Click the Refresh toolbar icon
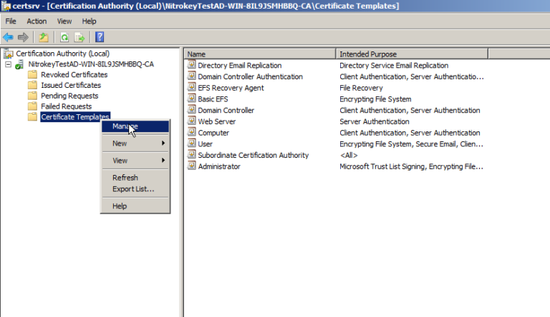Image resolution: width=550 pixels, height=317 pixels. click(64, 37)
